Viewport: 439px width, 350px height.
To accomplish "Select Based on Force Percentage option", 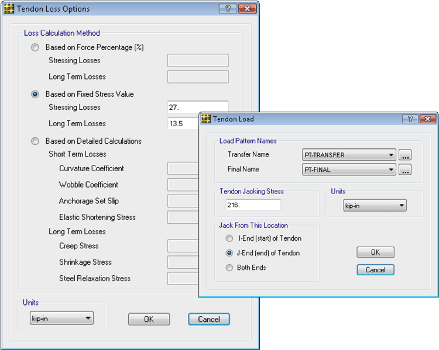I will pyautogui.click(x=35, y=47).
